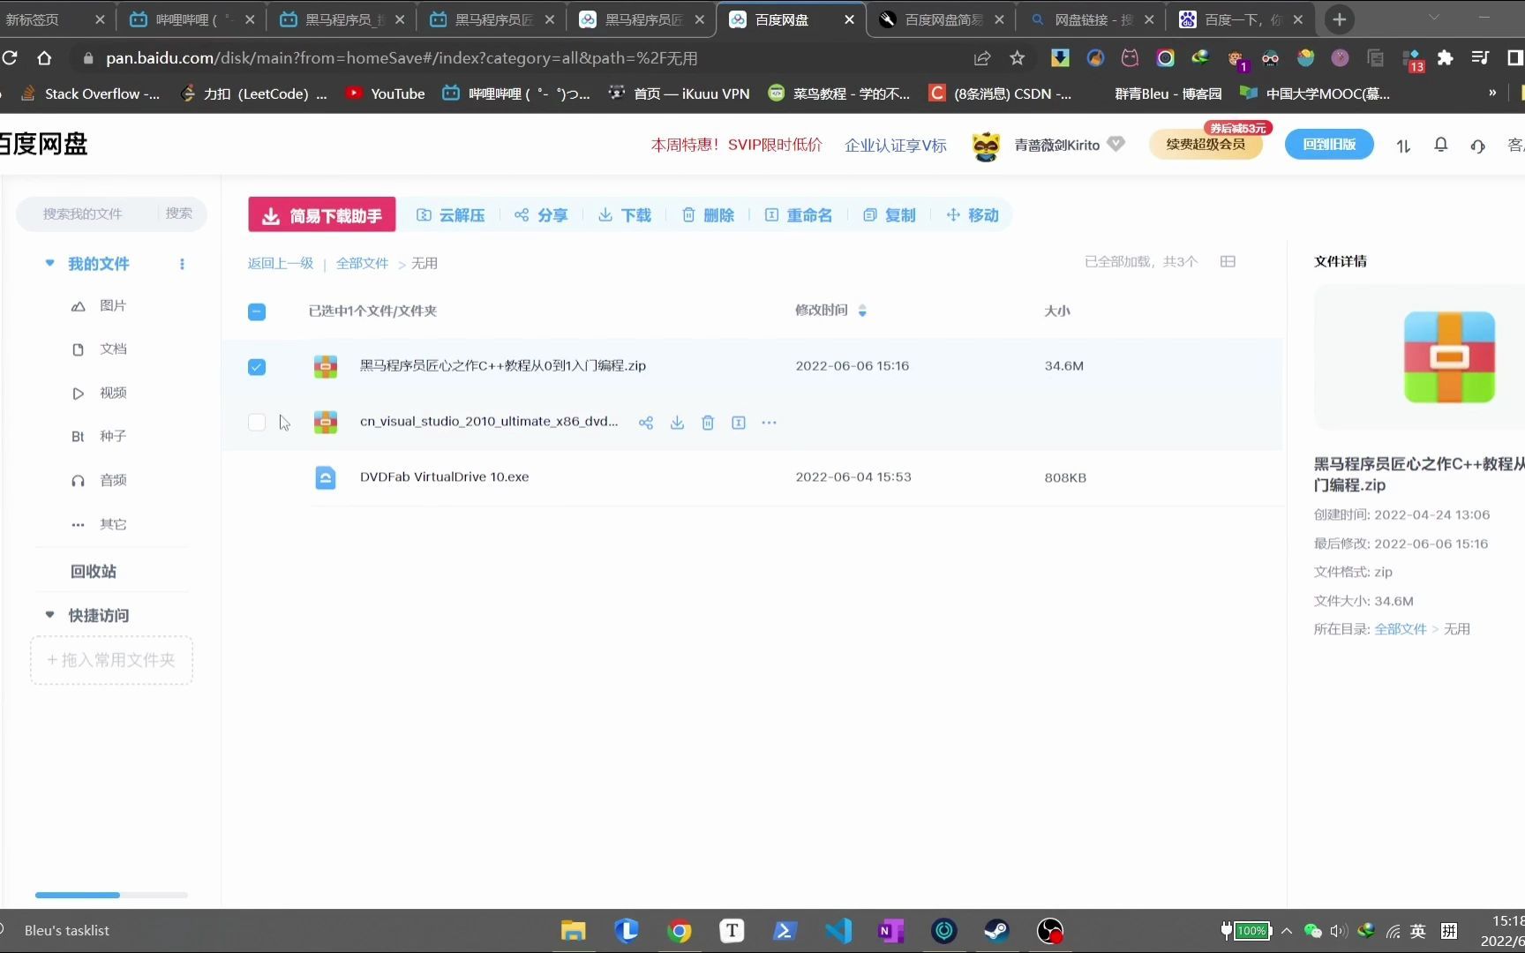
Task: Click 全部文件 breadcrumb link
Action: tap(362, 263)
